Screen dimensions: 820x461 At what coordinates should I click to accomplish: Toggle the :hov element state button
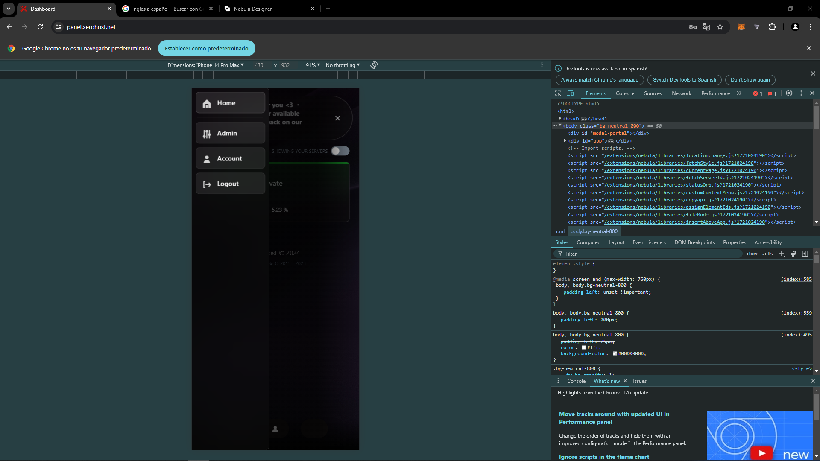(x=752, y=254)
